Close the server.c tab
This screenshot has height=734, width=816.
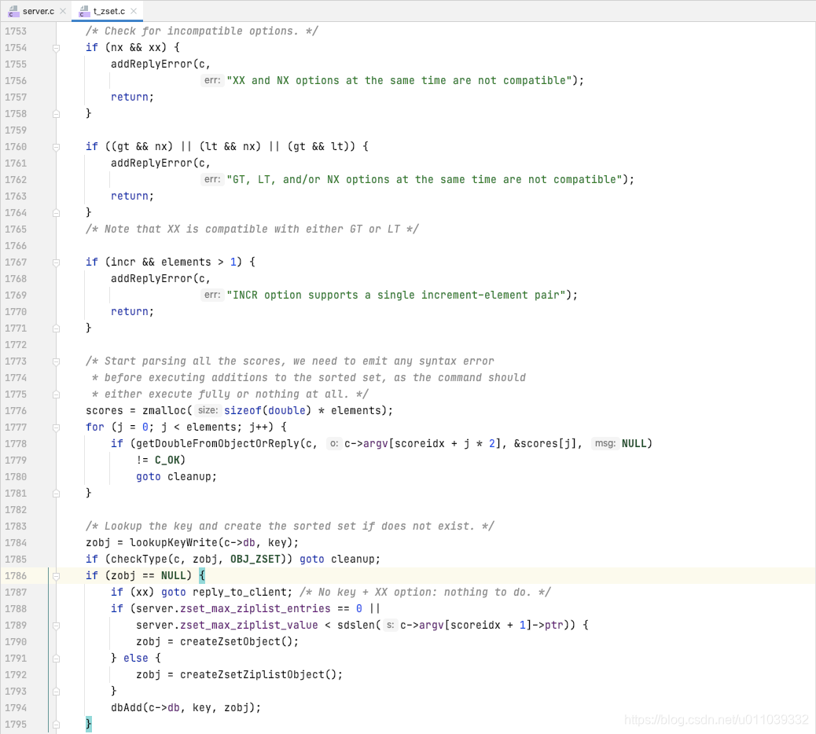(63, 11)
